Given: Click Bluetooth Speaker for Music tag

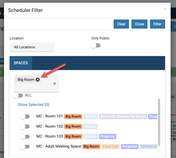Looking at the screenshot, I should [123, 117].
